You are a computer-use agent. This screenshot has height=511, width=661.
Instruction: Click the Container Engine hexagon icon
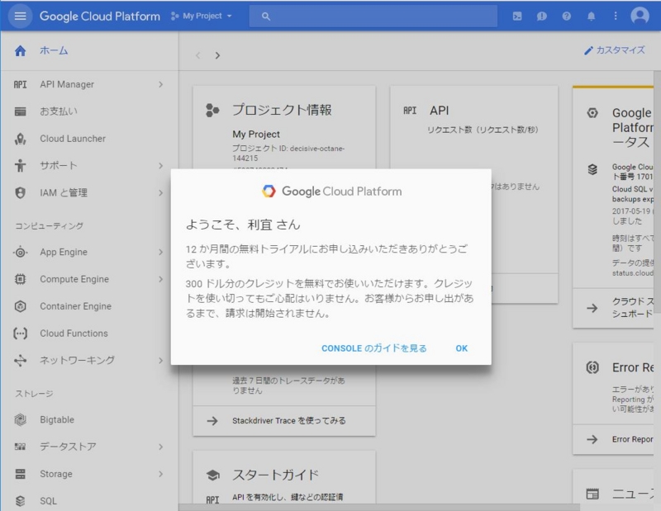point(20,306)
